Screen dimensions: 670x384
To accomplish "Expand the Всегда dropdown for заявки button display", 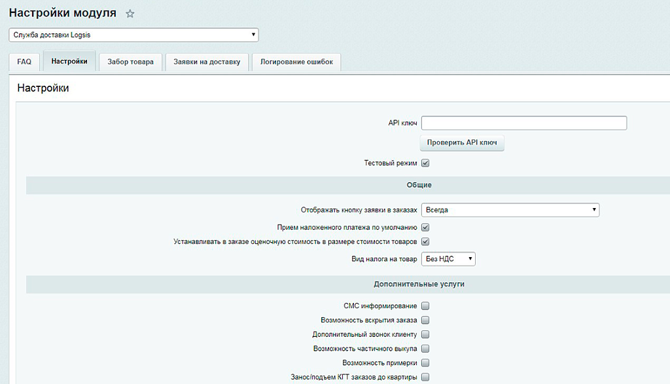I will (510, 209).
